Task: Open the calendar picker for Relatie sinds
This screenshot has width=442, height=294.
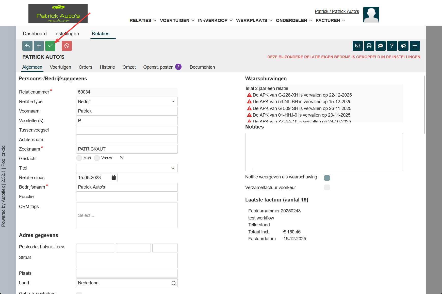Action: point(114,178)
